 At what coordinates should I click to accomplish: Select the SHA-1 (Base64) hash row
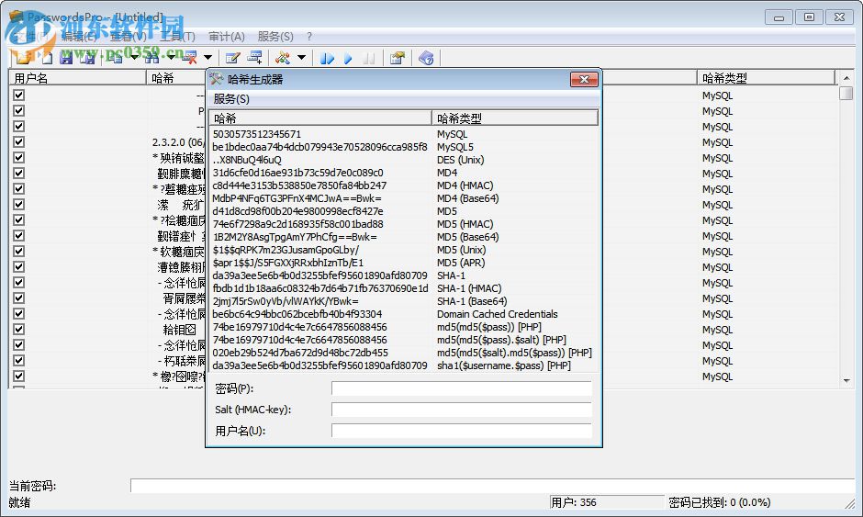click(403, 301)
